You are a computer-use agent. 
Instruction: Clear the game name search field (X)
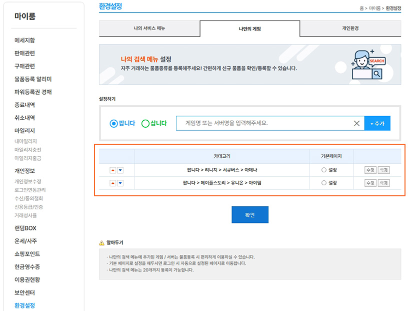click(x=356, y=123)
